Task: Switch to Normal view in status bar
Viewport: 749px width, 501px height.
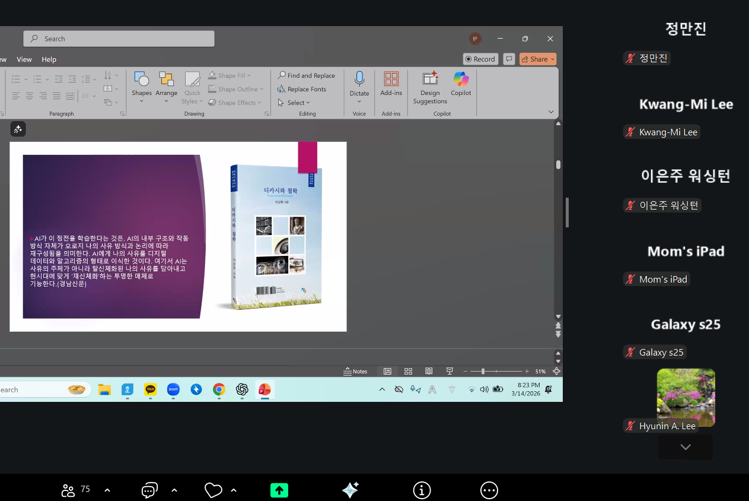Action: [387, 371]
